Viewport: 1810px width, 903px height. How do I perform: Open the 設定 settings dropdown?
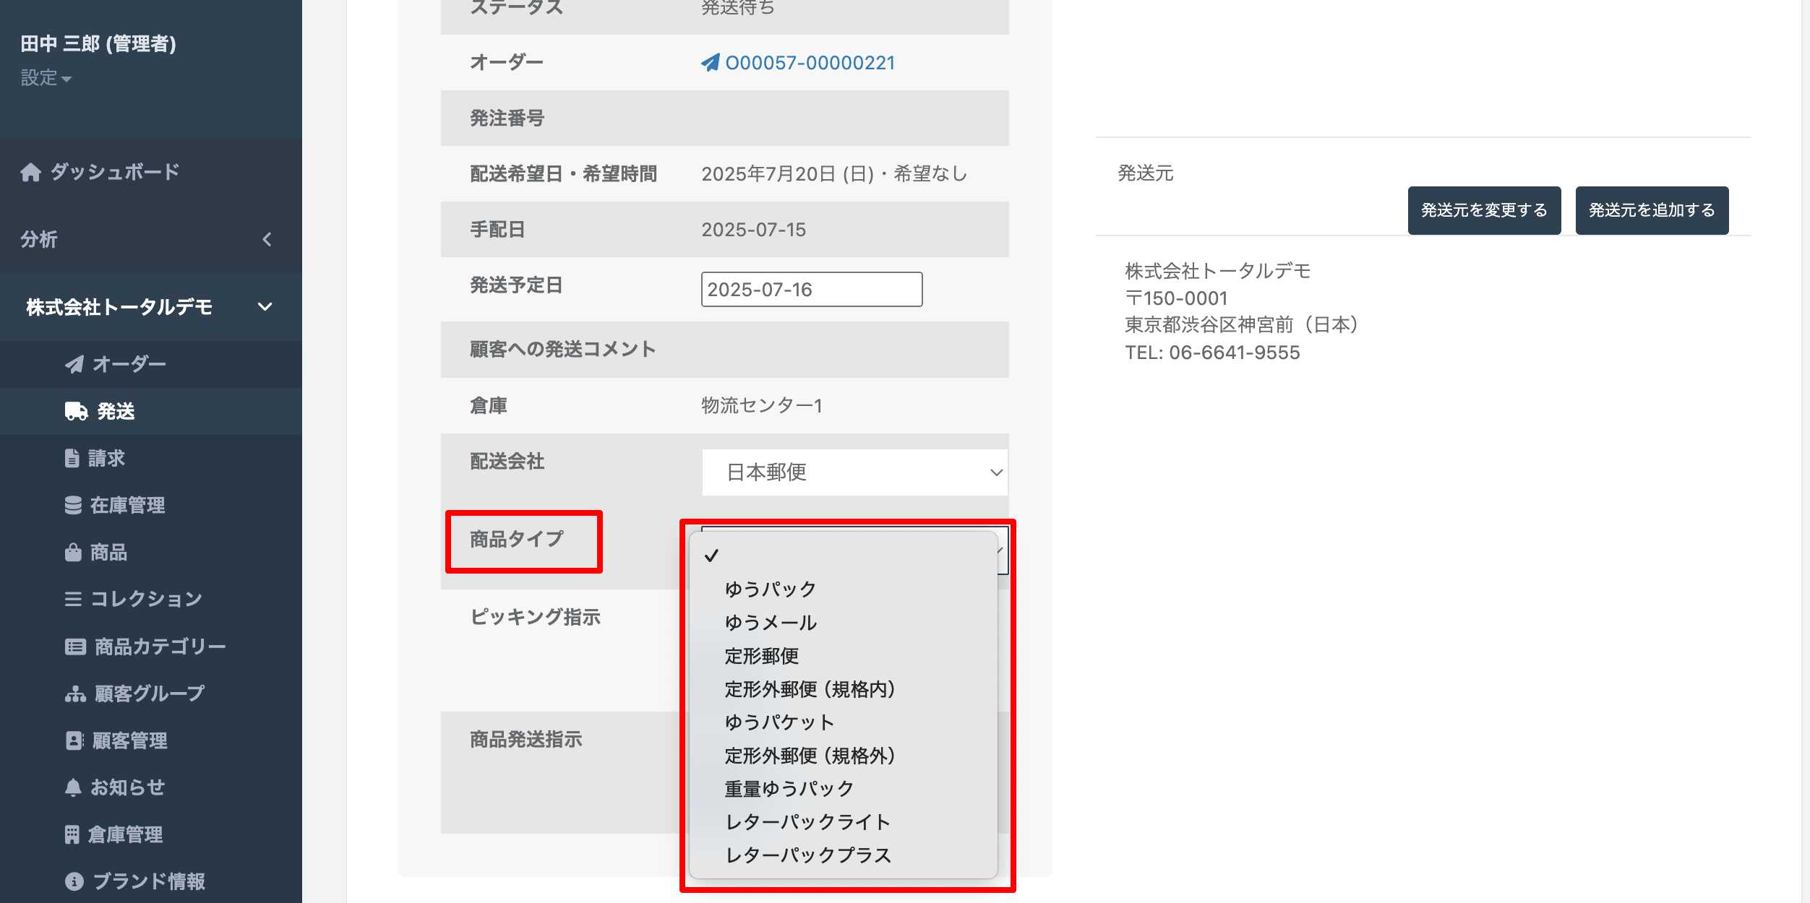coord(46,78)
